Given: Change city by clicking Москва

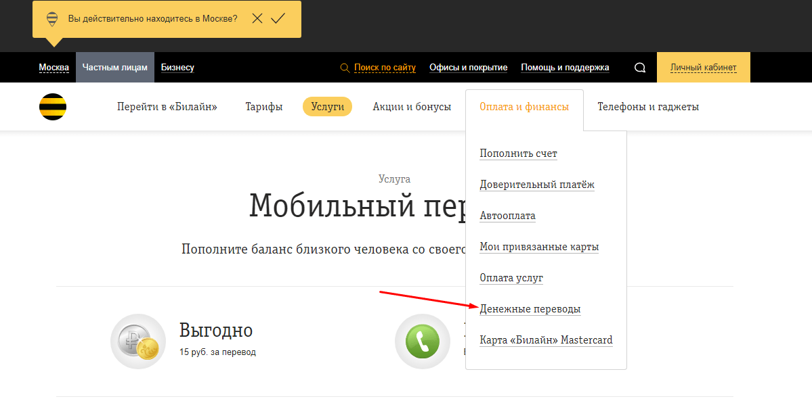Looking at the screenshot, I should [x=54, y=67].
